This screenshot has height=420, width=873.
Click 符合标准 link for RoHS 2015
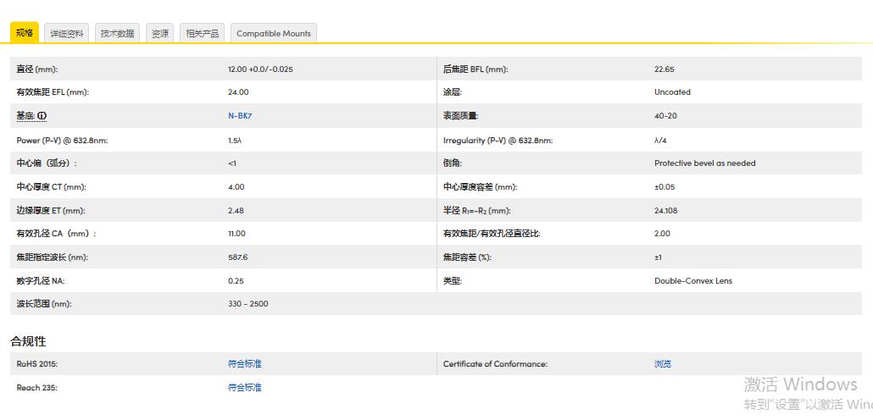(x=244, y=364)
